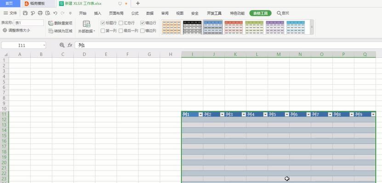
Task: Enable the 镶边列 checkbox
Action: (143, 31)
